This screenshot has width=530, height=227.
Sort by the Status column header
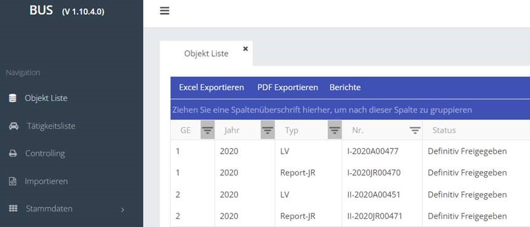tap(444, 130)
